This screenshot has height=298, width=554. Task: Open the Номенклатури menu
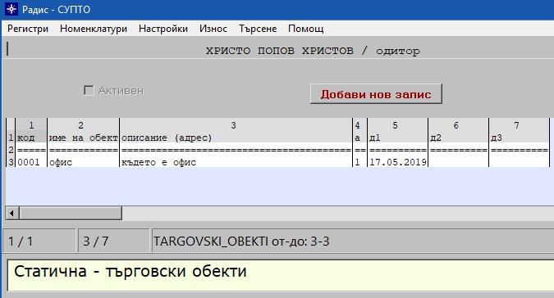coord(94,29)
